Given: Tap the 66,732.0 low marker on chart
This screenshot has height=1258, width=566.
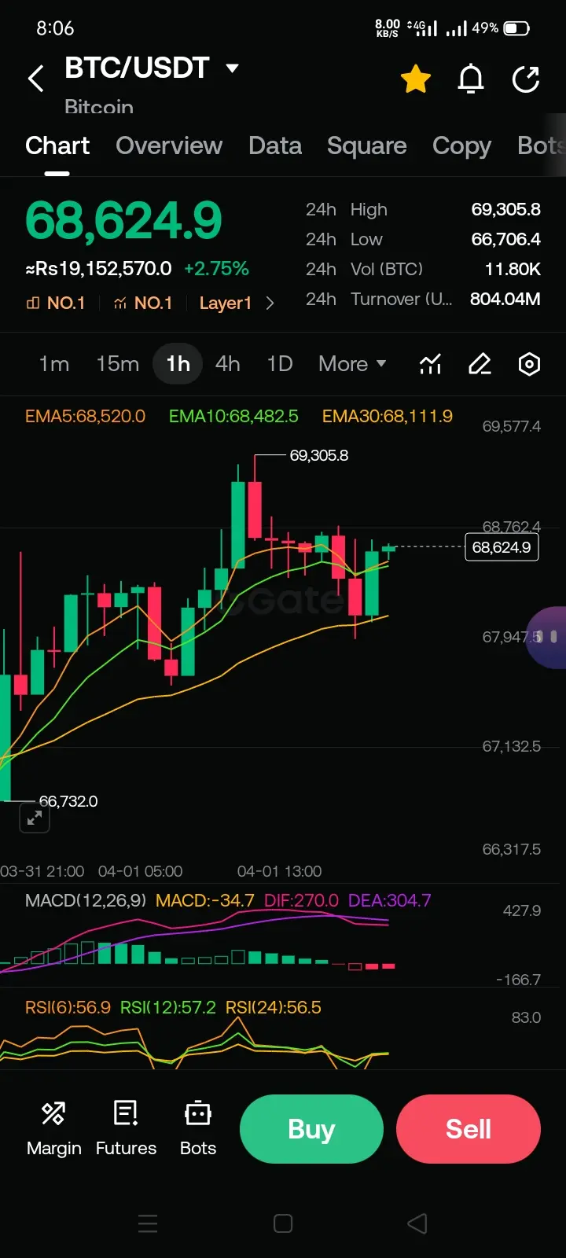Looking at the screenshot, I should (68, 801).
